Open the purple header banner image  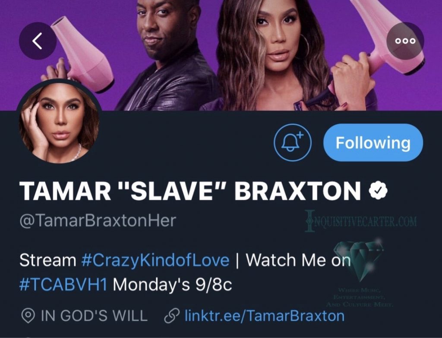[x=221, y=55]
